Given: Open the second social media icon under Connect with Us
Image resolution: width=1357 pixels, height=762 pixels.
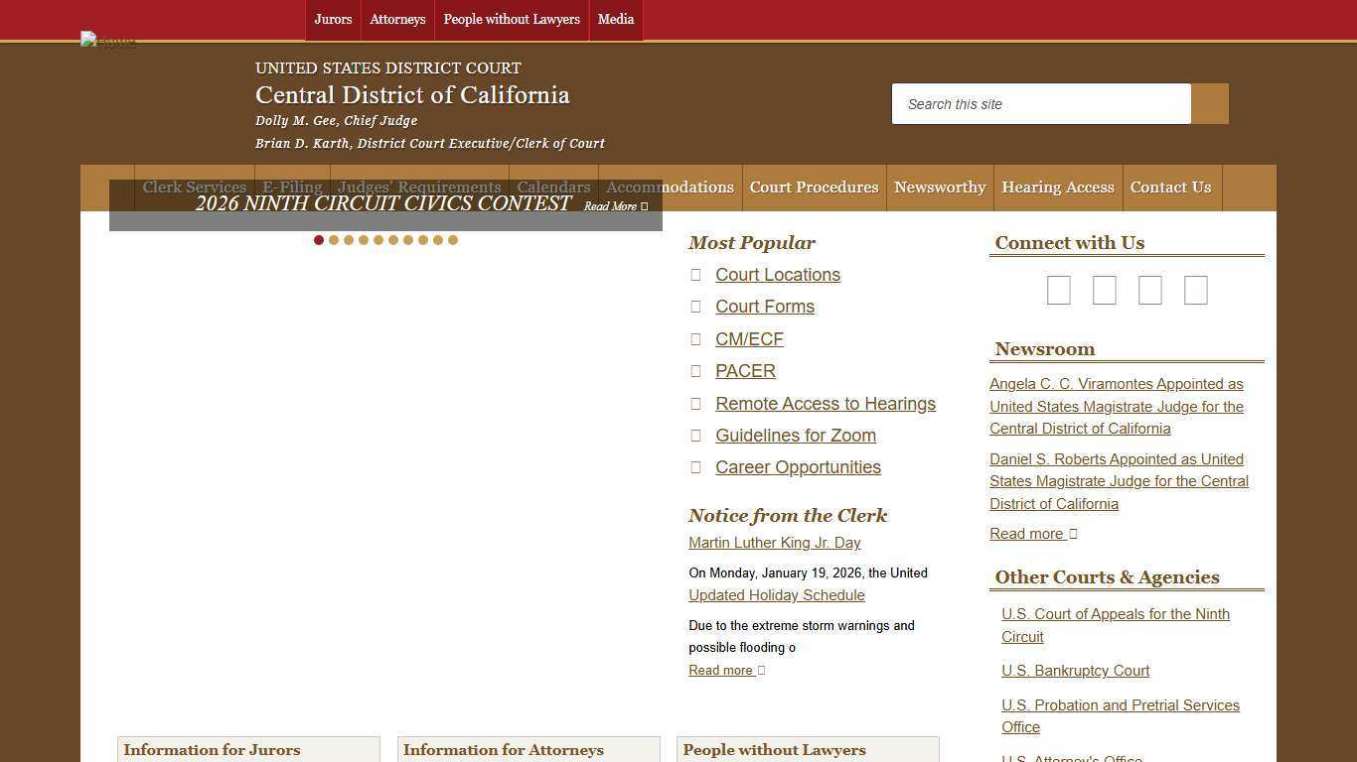Looking at the screenshot, I should pos(1104,290).
